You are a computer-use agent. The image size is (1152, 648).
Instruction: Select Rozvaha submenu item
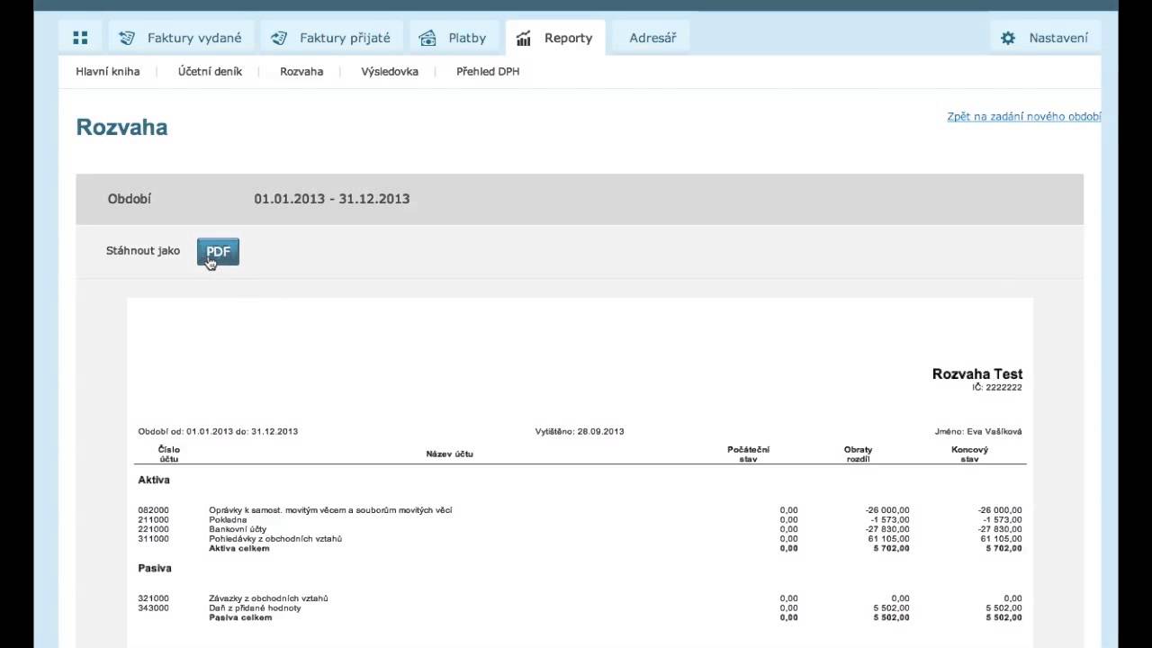301,71
